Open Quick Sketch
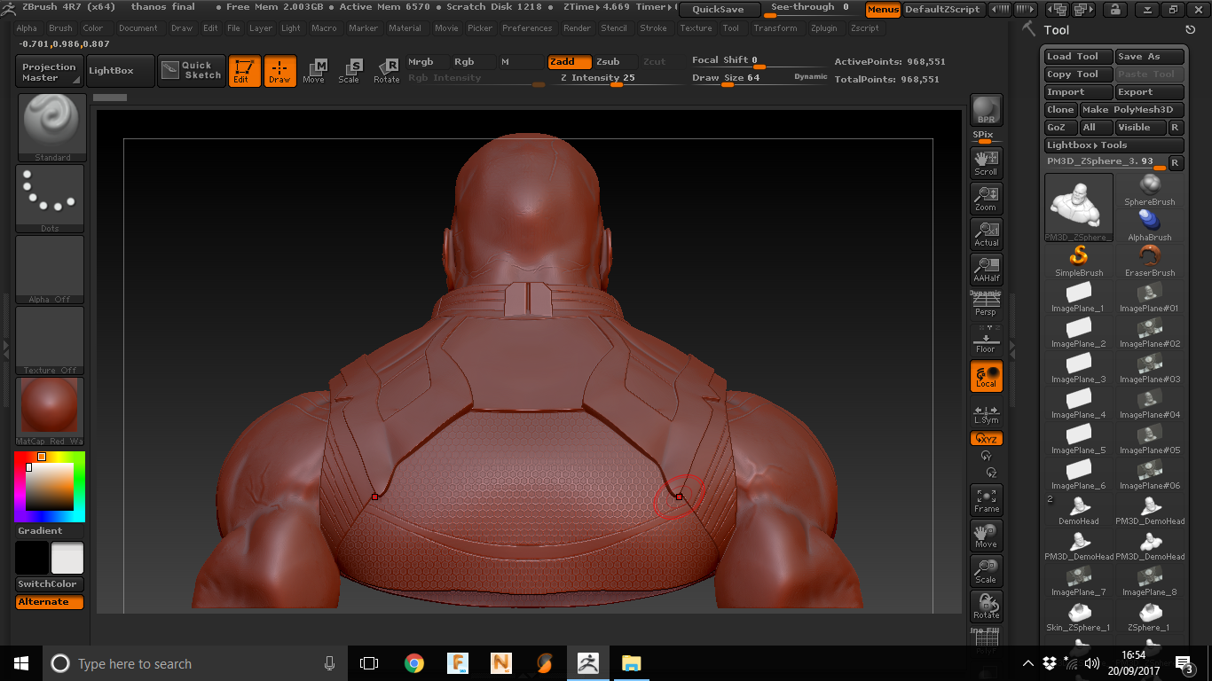This screenshot has height=681, width=1212. (192, 71)
